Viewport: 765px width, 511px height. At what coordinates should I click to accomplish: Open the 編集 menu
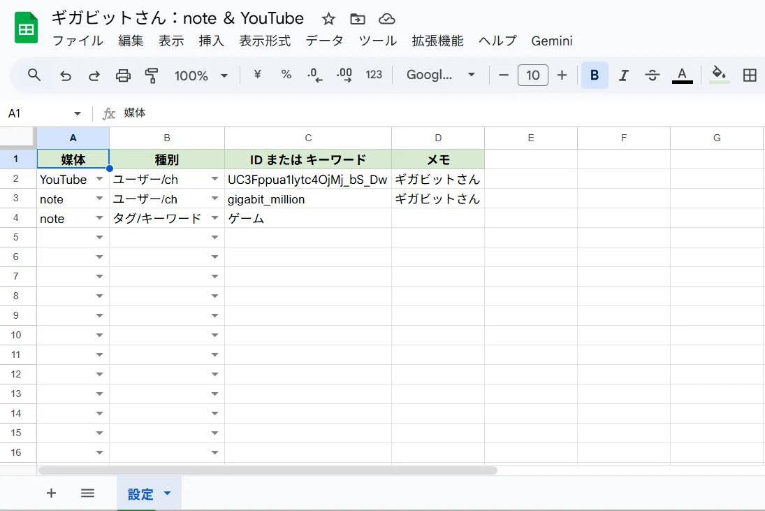tap(131, 41)
